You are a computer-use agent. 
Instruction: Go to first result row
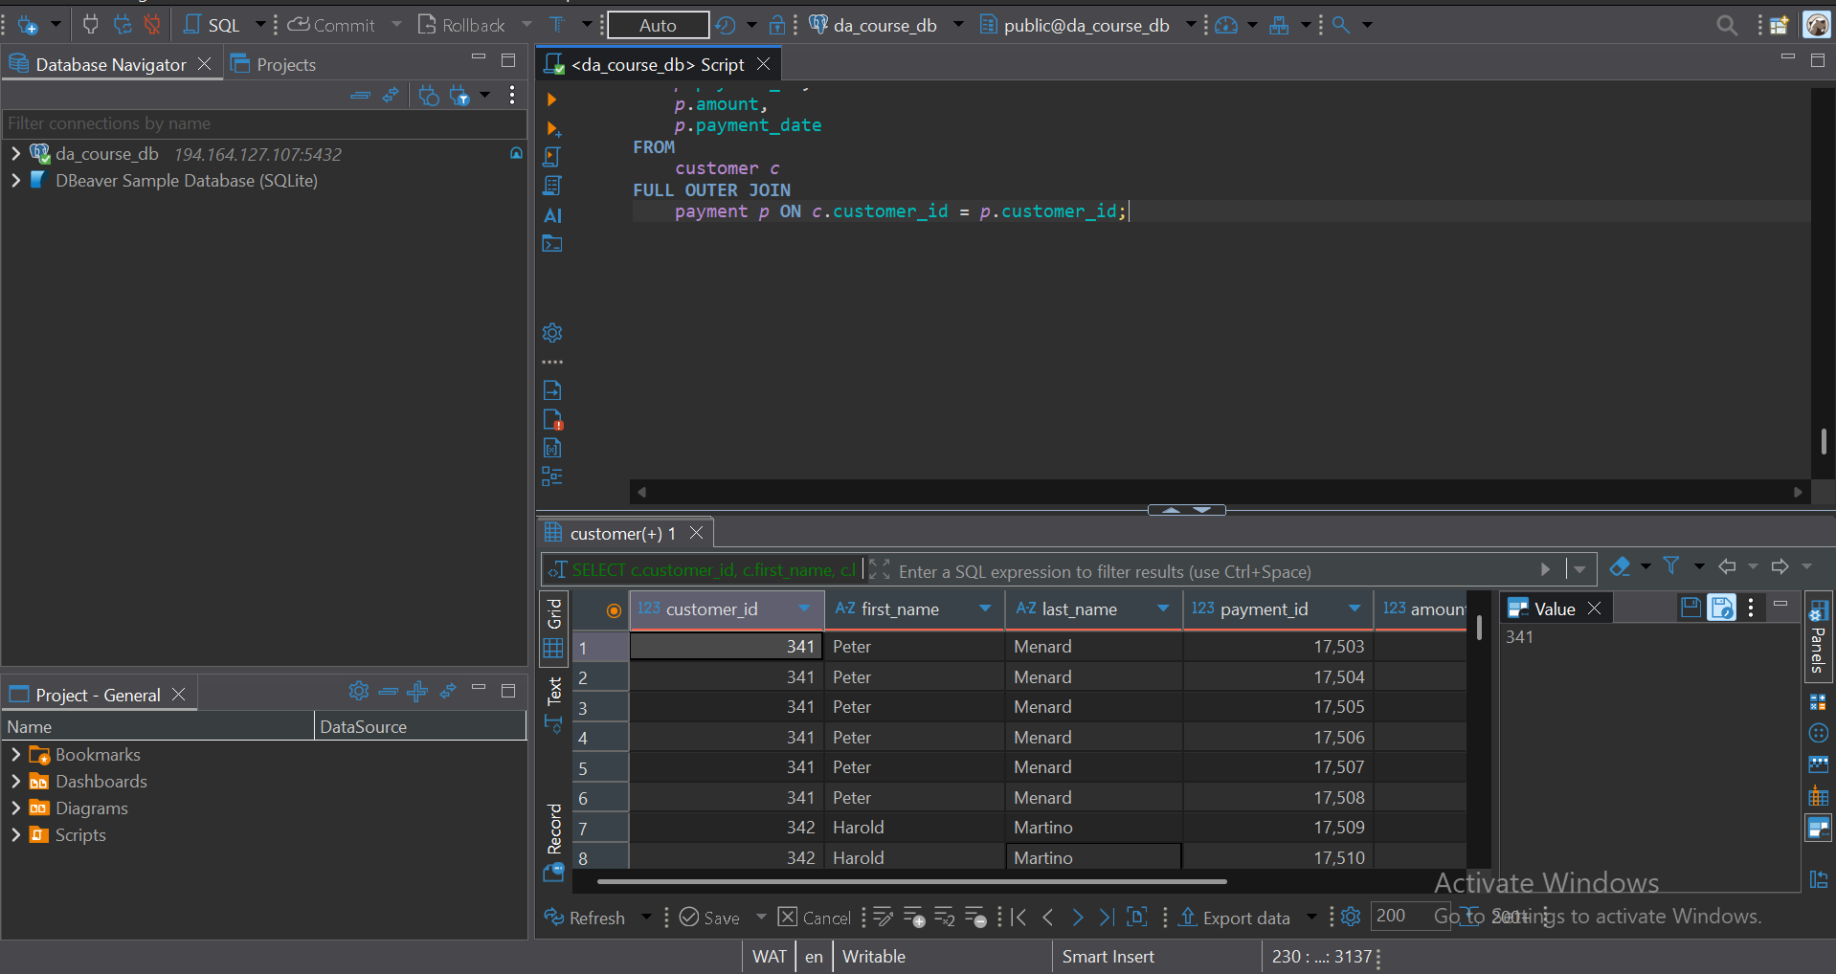(1019, 918)
